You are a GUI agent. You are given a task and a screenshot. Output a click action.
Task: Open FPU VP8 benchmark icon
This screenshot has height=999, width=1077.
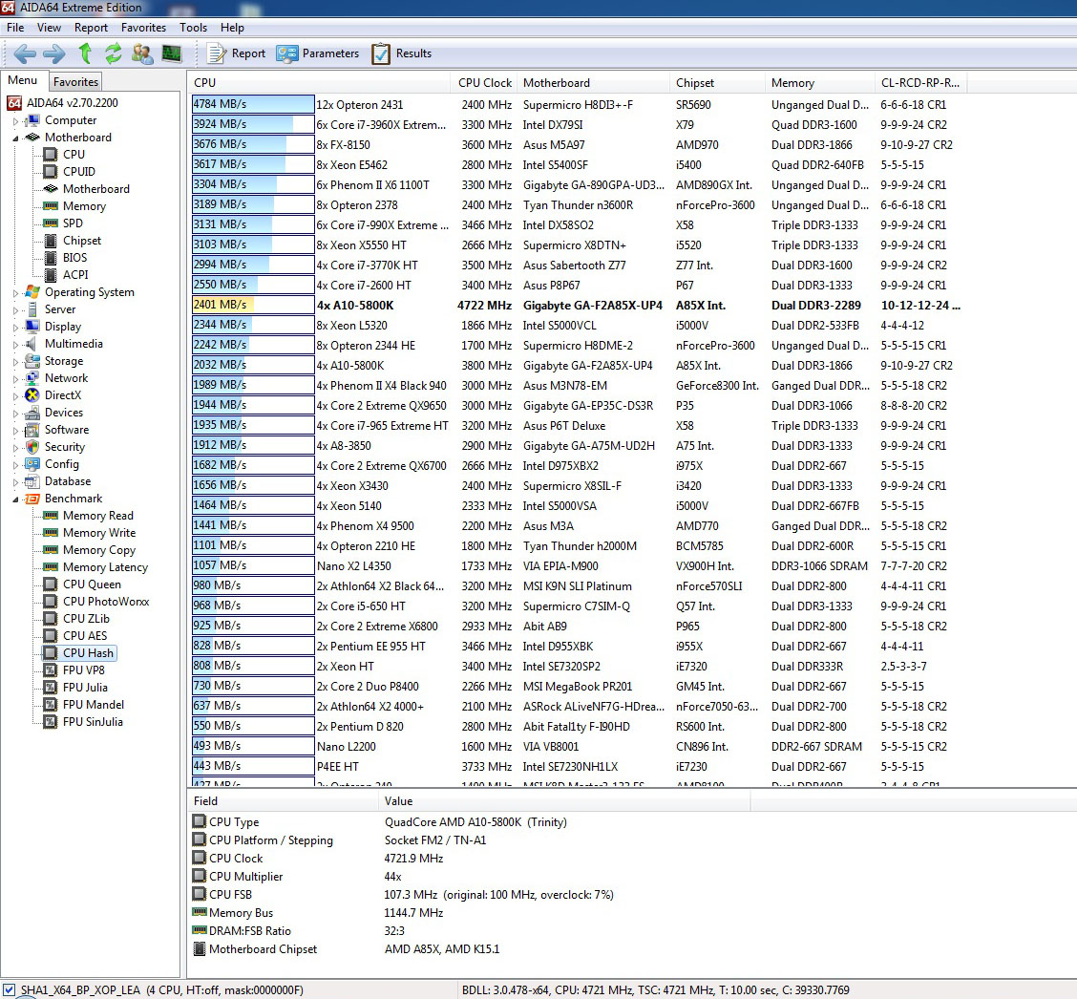pos(51,670)
